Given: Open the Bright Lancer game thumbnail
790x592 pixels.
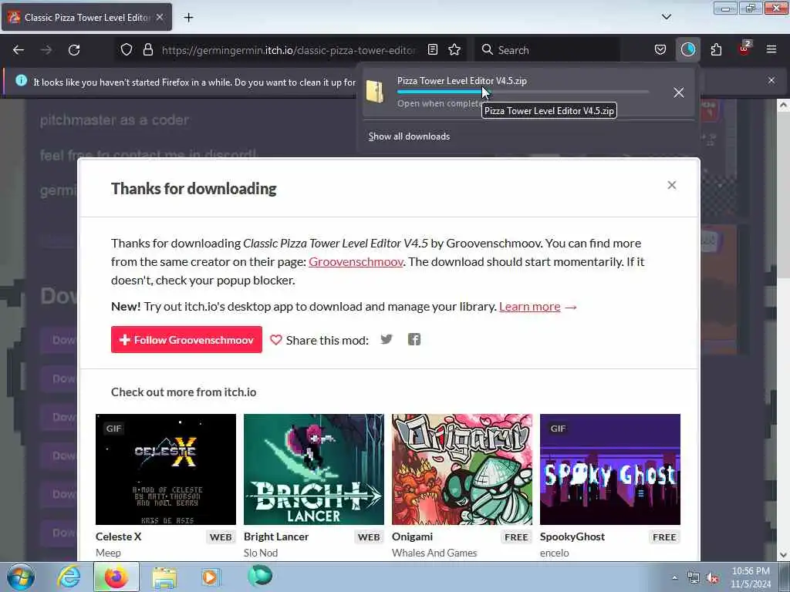Looking at the screenshot, I should pyautogui.click(x=314, y=469).
